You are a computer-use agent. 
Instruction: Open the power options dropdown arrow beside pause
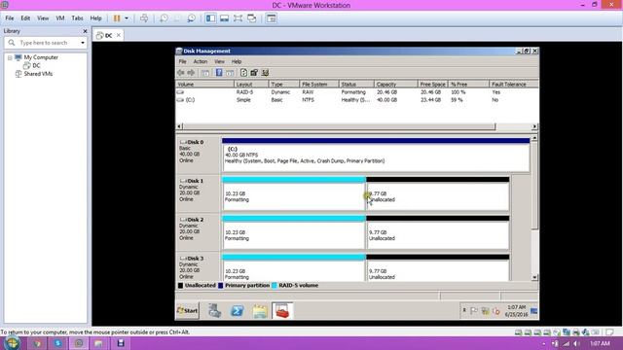pos(127,18)
